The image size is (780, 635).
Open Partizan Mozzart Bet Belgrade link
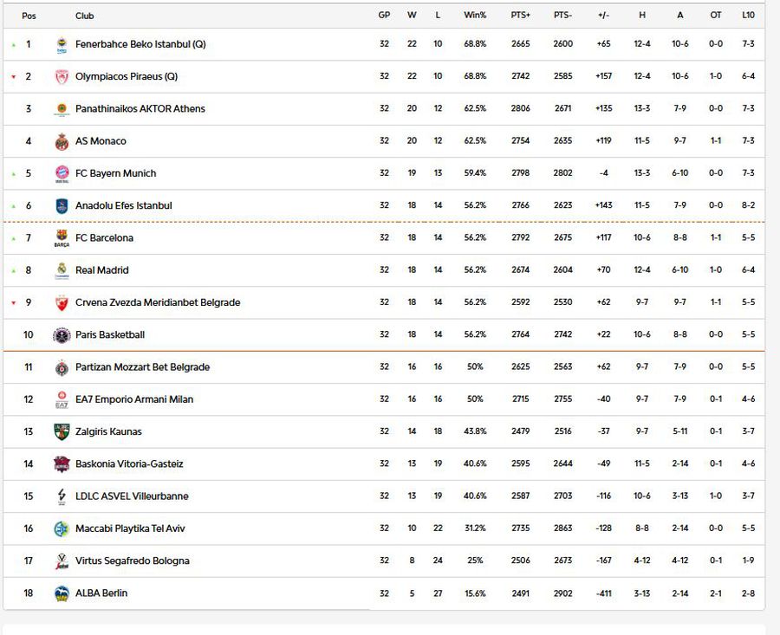click(143, 367)
